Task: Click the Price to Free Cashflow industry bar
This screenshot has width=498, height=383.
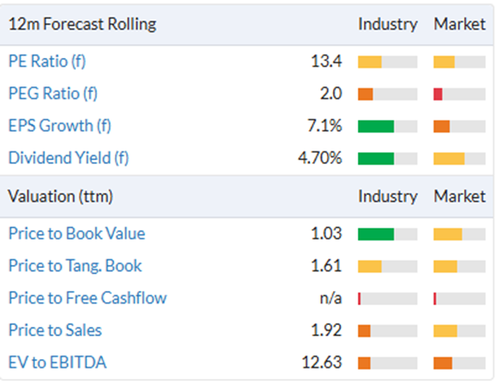Action: tap(388, 299)
